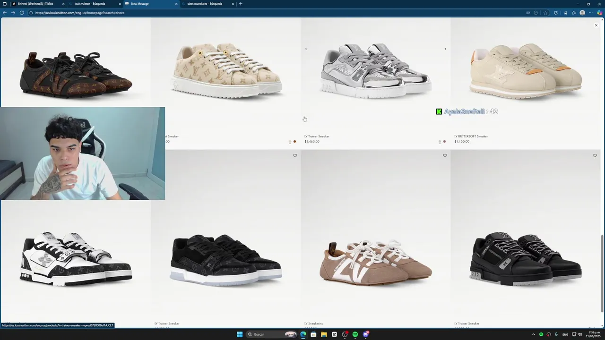605x340 pixels.
Task: Open LV BUTTERSOFT Sneaker product link
Action: point(471,136)
